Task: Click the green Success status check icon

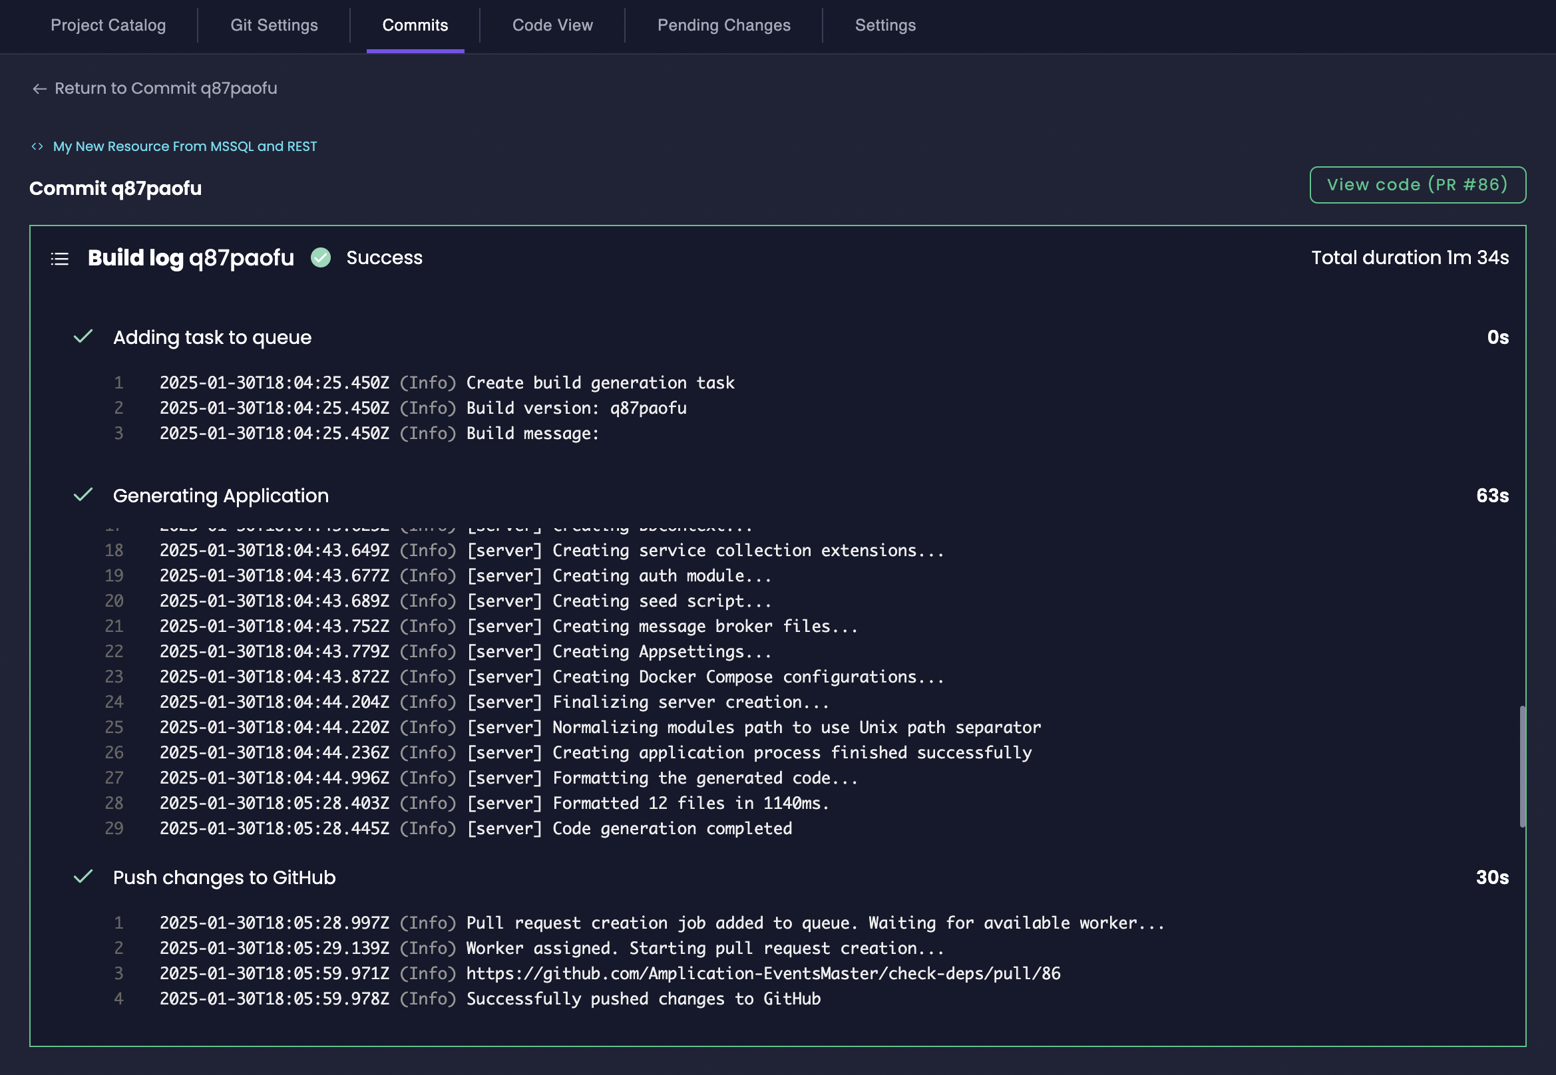Action: click(321, 258)
